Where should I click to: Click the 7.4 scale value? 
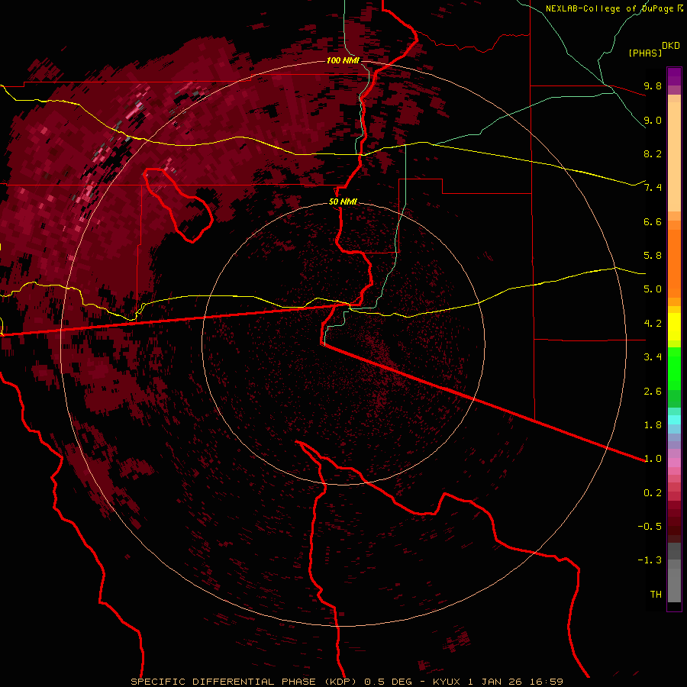tap(653, 188)
